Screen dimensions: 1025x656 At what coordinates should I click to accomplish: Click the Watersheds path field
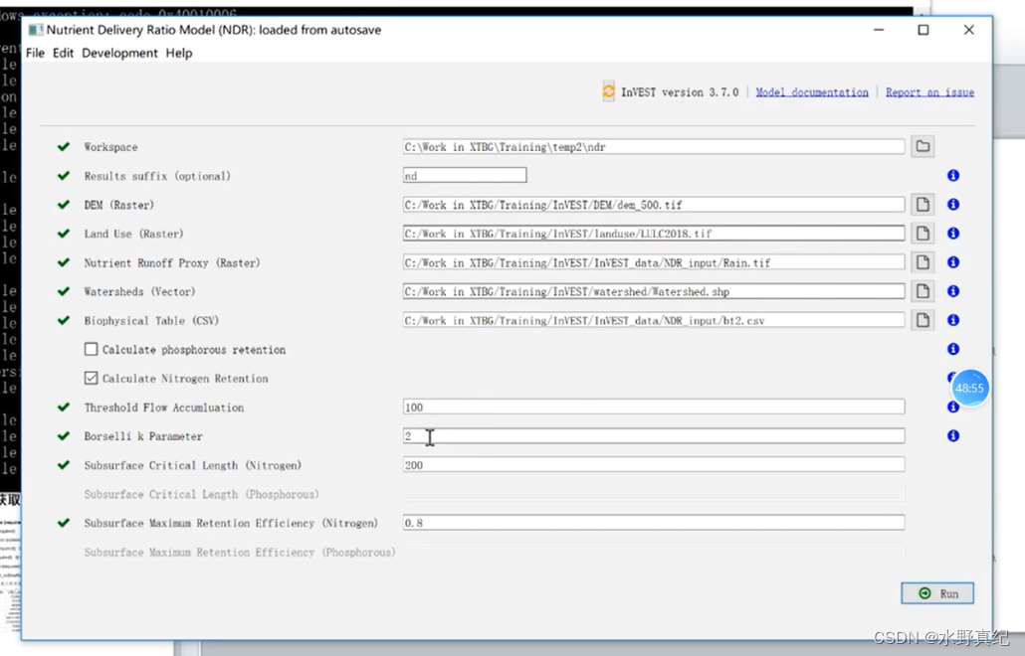[x=654, y=291]
